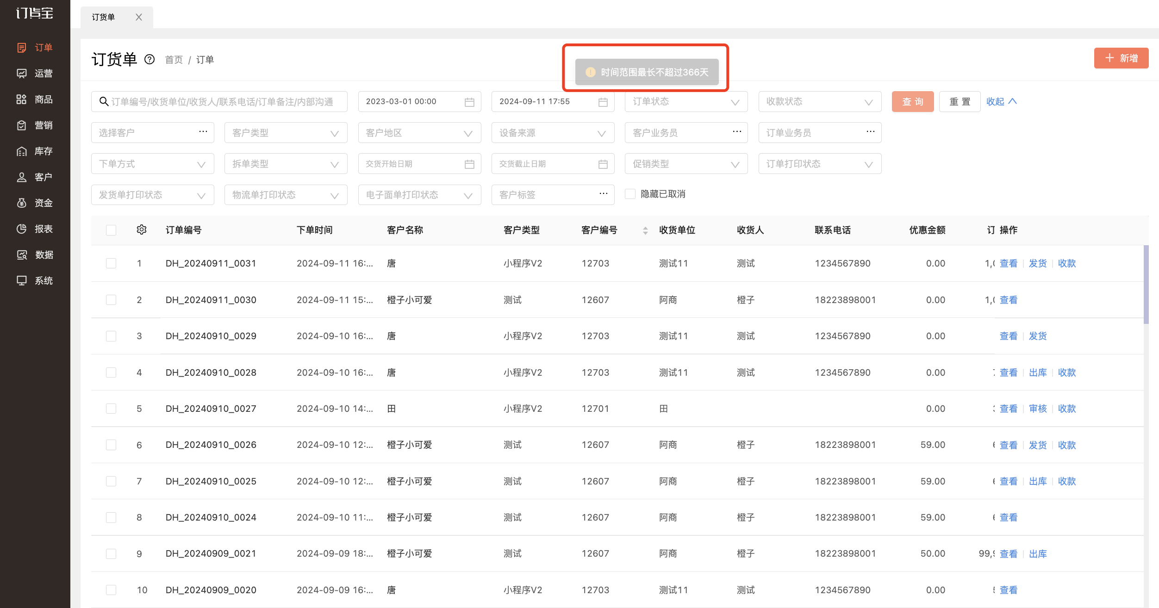Click the help question-mark icon beside 订货单
The image size is (1159, 608).
tap(150, 59)
